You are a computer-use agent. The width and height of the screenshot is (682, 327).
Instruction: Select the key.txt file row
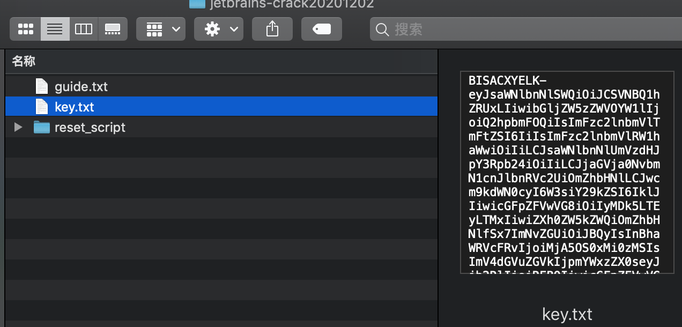tap(221, 107)
